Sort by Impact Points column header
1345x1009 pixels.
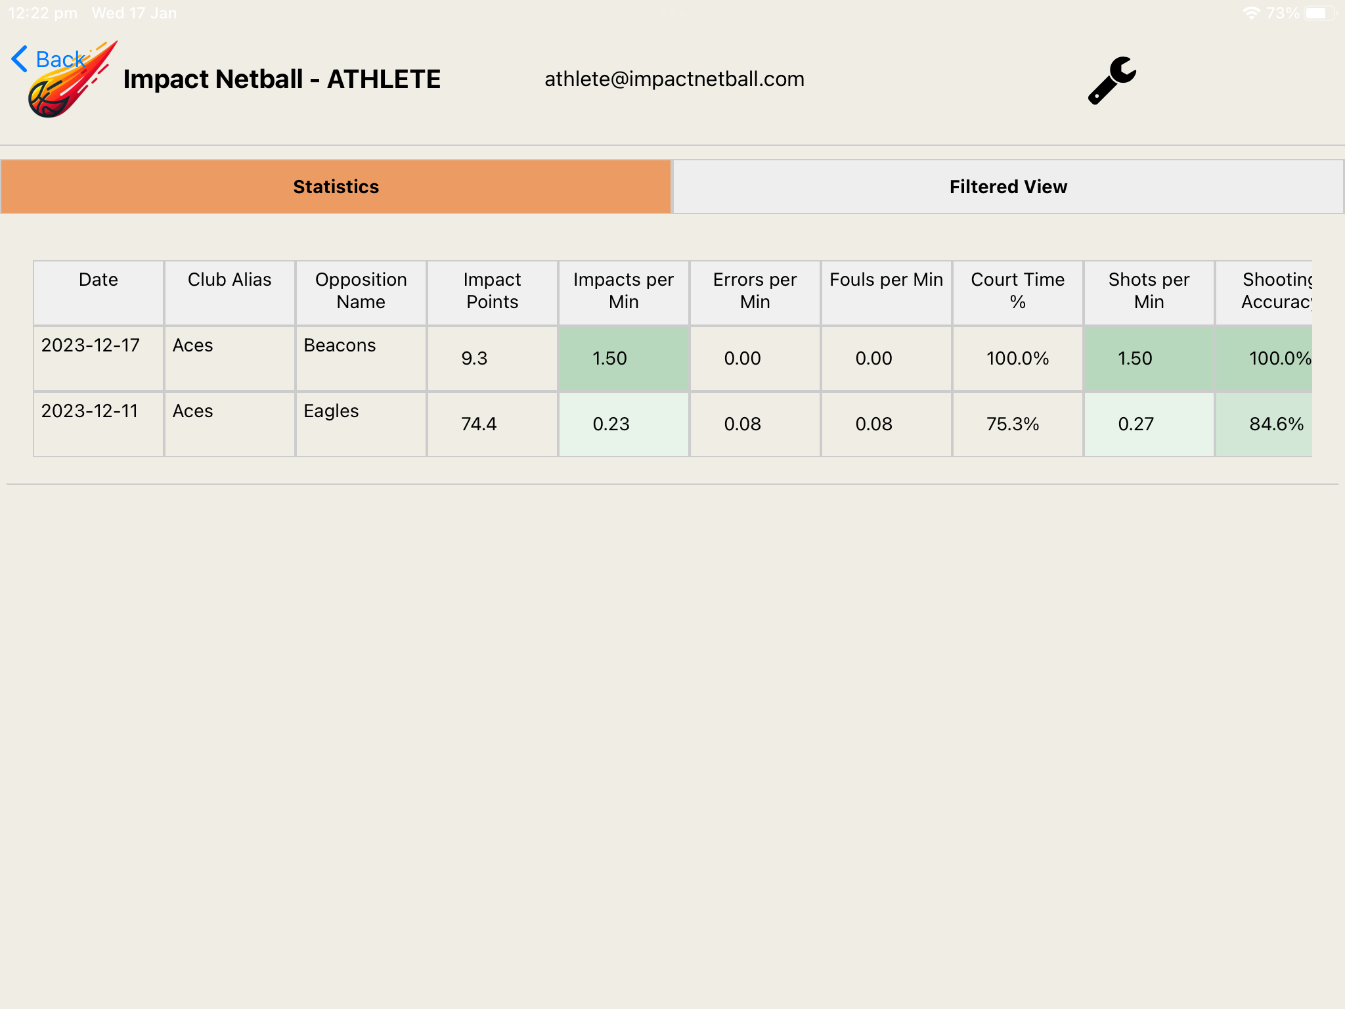[x=492, y=291]
